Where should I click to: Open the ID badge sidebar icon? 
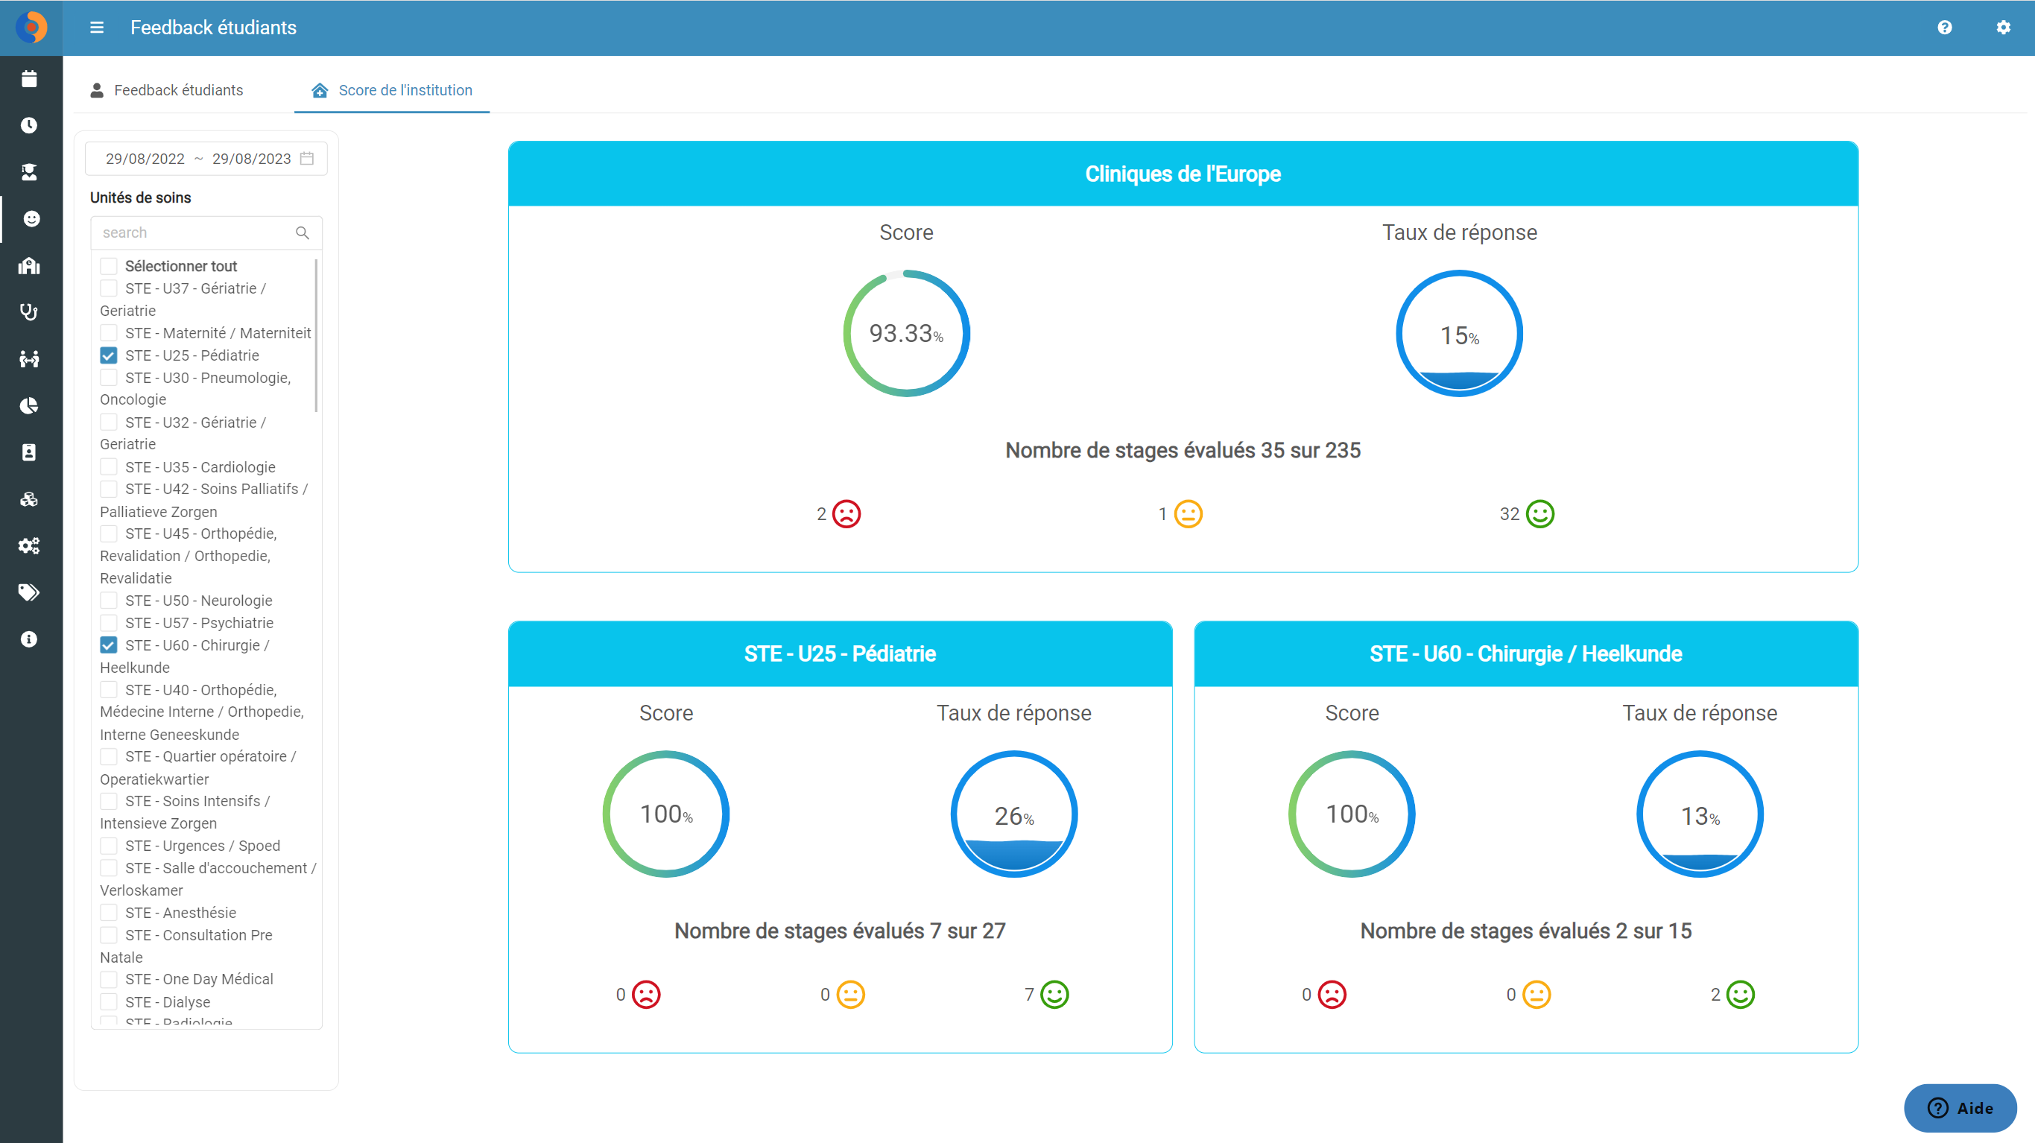pos(29,452)
